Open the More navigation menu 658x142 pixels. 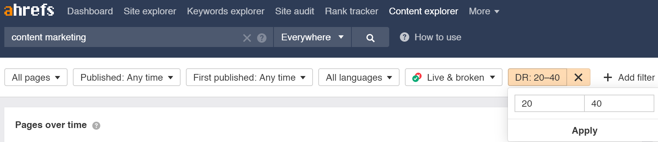(484, 11)
